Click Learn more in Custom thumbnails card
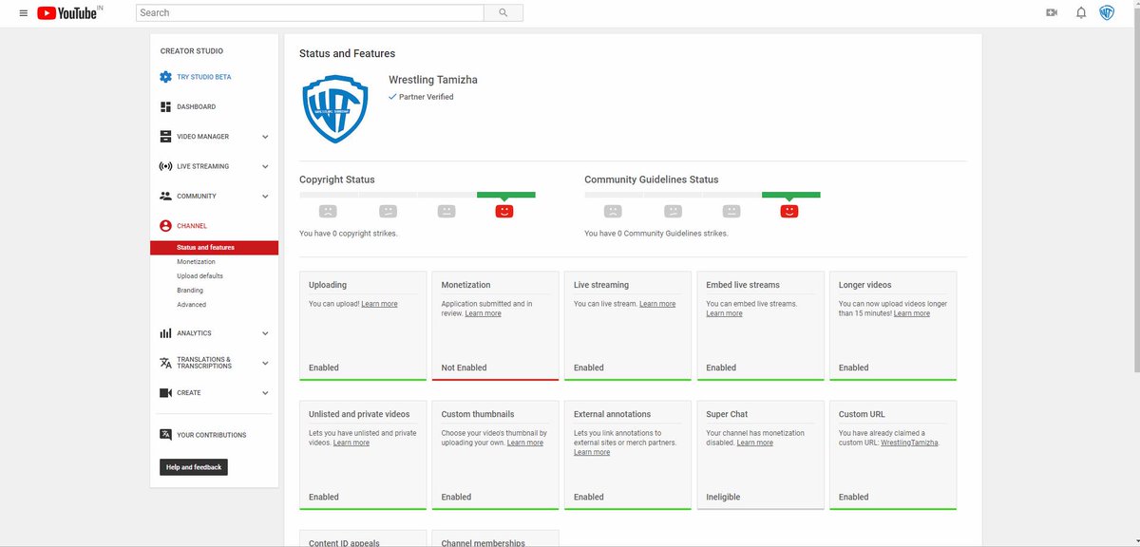This screenshot has height=547, width=1140. tap(524, 443)
